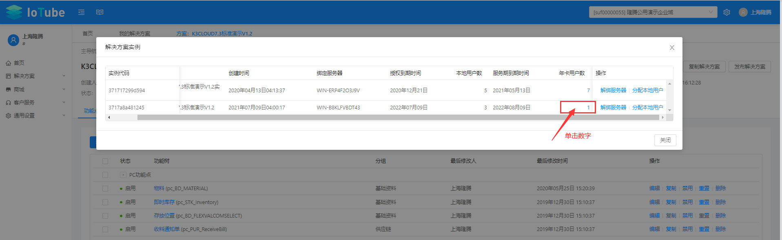The image size is (782, 240).
Task: Click the user avatar next to 上海隆腾 in header
Action: point(743,12)
